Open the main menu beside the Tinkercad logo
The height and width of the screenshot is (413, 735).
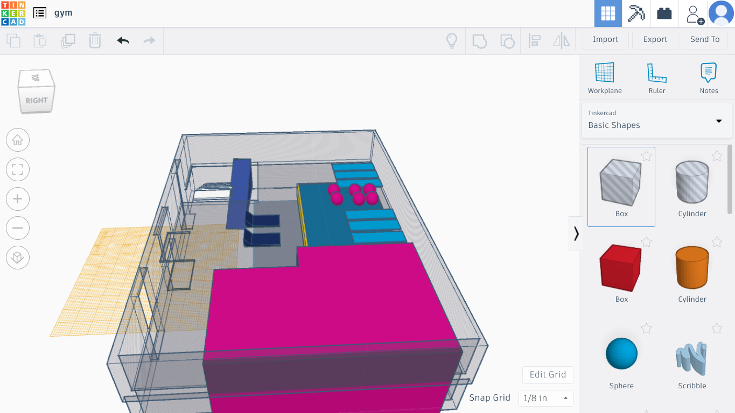39,12
